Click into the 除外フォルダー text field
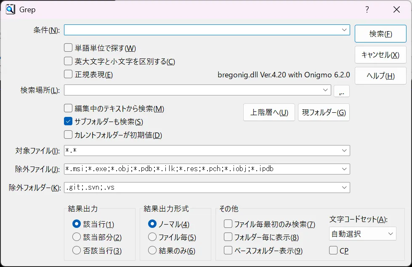Image resolution: width=412 pixels, height=267 pixels. [202, 188]
